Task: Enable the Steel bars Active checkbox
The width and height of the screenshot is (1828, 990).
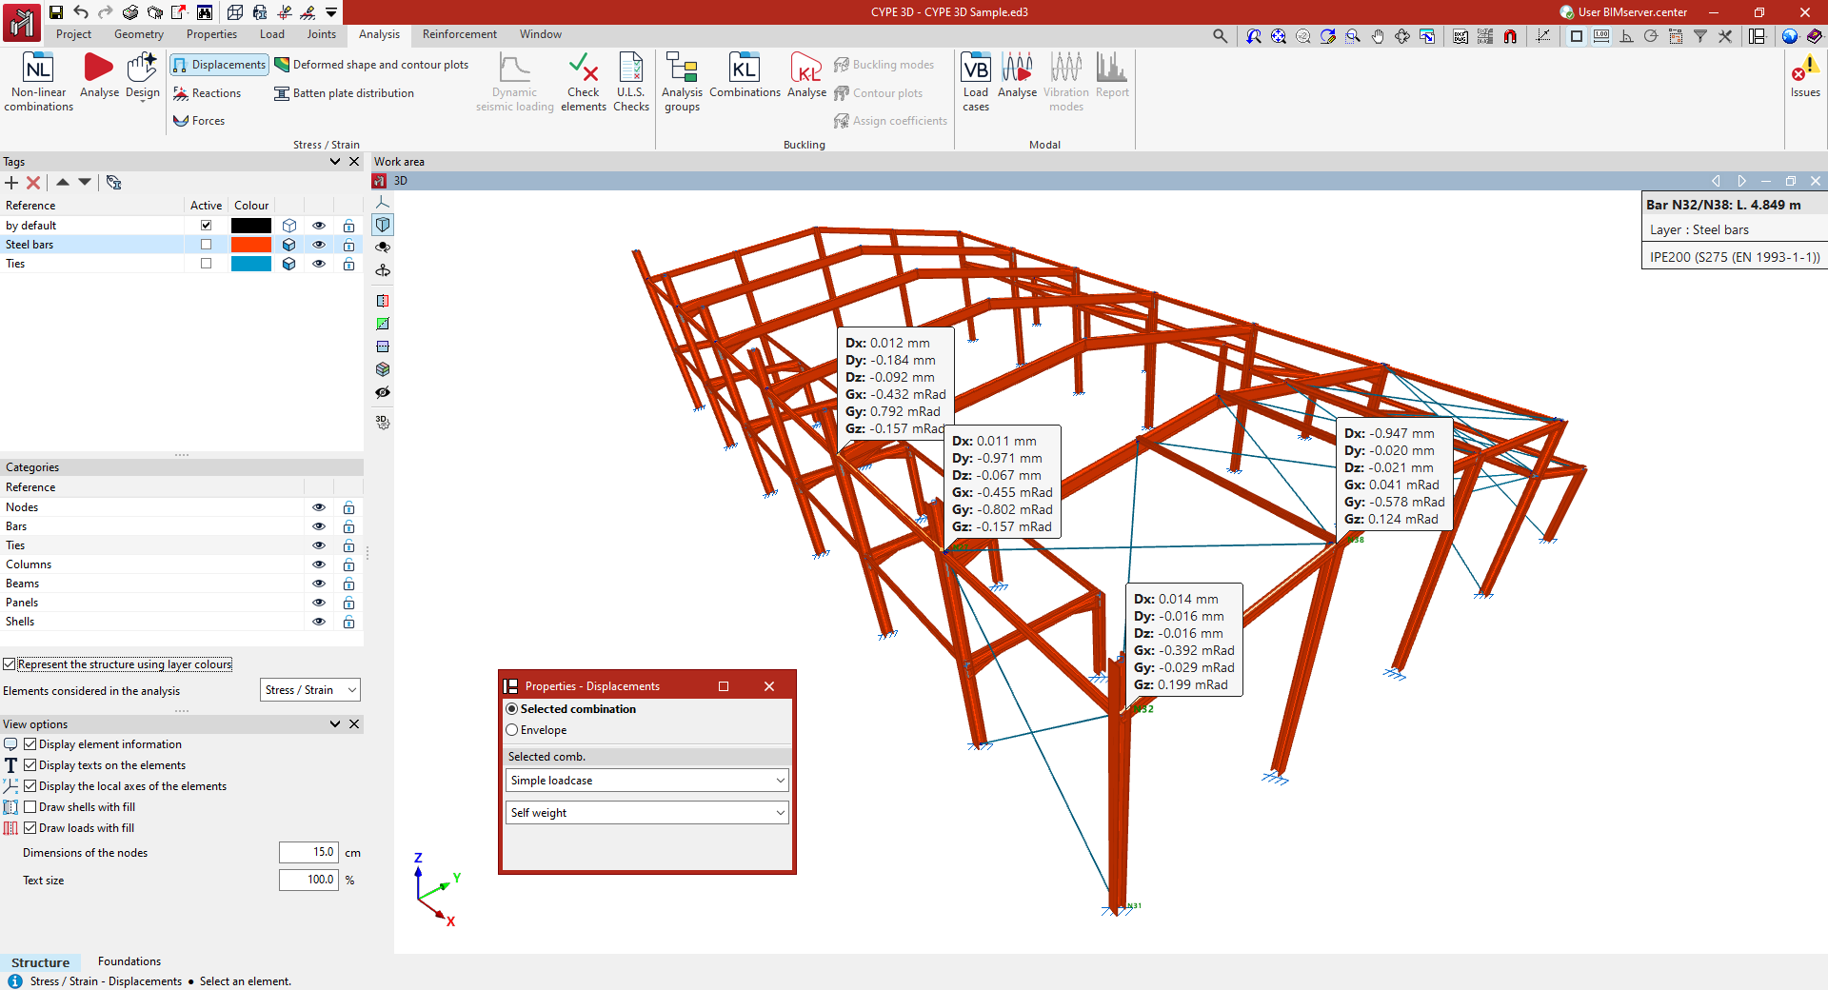Action: coord(206,245)
